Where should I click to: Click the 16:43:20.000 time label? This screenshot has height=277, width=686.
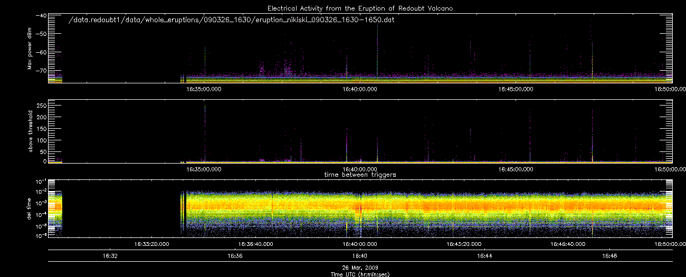tap(464, 244)
